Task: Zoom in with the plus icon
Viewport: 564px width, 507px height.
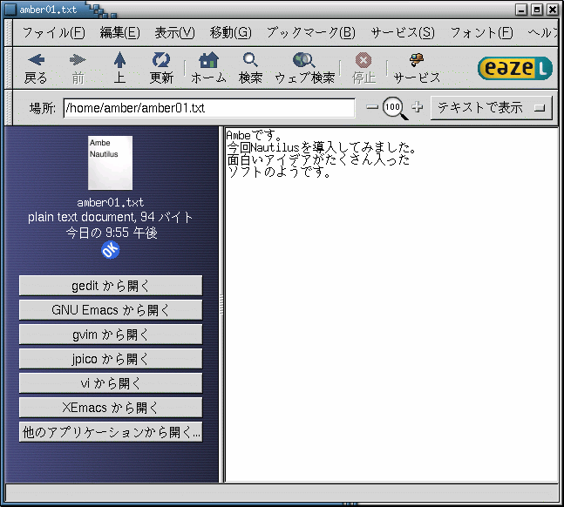Action: 418,107
